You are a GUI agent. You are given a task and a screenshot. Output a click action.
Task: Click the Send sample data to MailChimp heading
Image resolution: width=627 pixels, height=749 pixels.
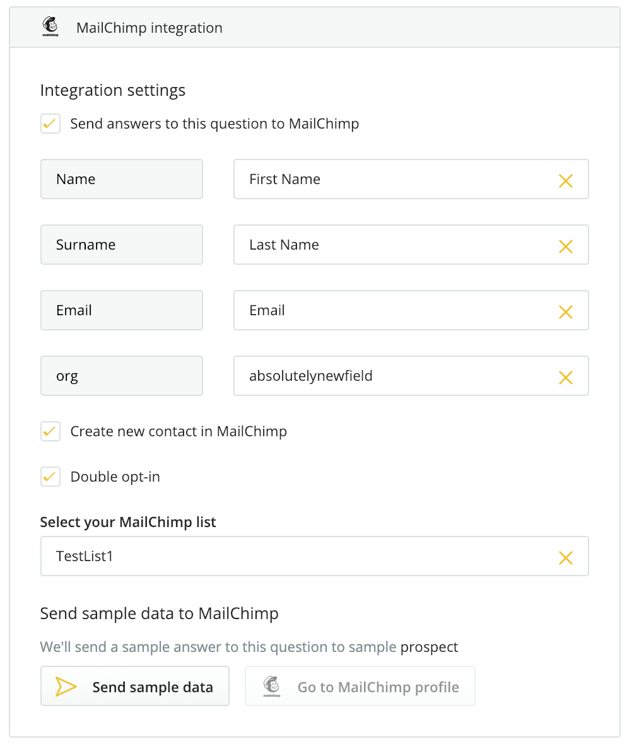[159, 613]
